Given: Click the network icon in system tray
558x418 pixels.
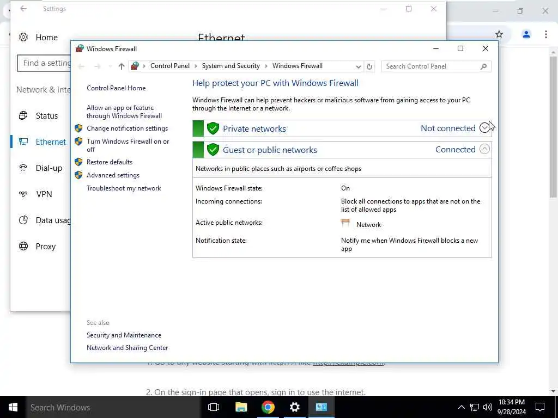Looking at the screenshot, I should (x=475, y=407).
